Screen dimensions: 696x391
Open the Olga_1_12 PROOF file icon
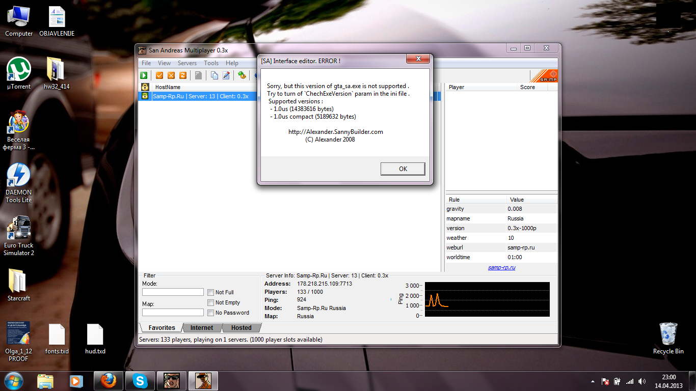pyautogui.click(x=19, y=341)
